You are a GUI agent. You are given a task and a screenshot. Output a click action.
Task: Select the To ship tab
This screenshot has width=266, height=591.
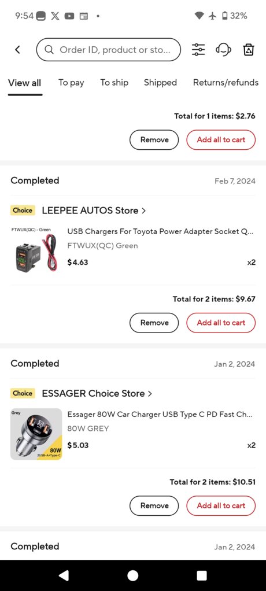114,83
